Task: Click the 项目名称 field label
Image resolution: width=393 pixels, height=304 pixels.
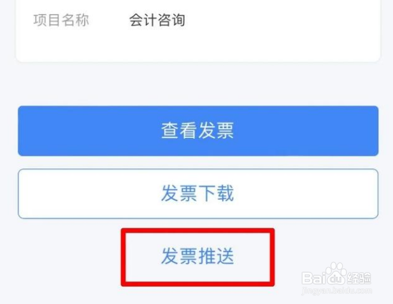Action: click(61, 20)
